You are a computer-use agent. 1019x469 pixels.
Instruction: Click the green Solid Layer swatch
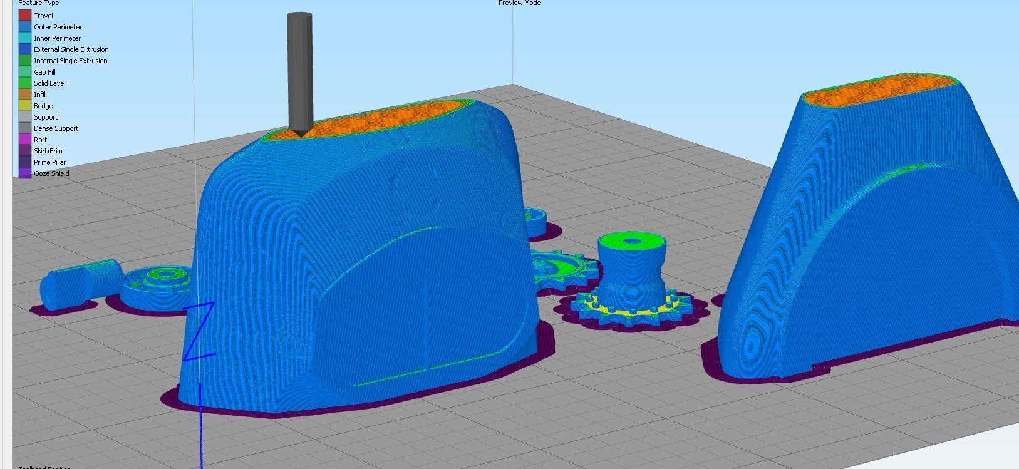click(x=25, y=83)
